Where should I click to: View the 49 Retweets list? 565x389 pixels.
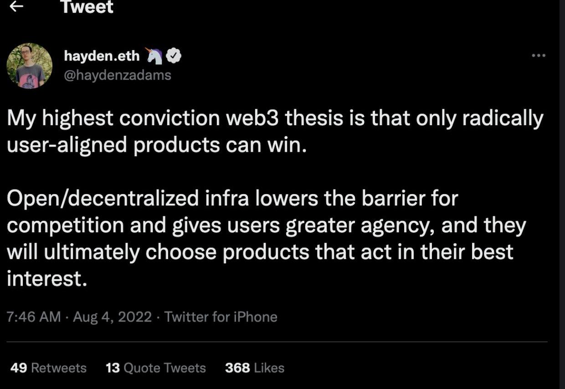pyautogui.click(x=48, y=368)
